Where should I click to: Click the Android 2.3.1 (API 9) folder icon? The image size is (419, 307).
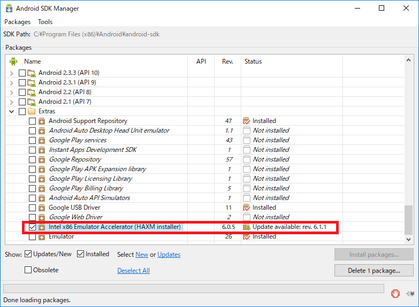coord(32,82)
